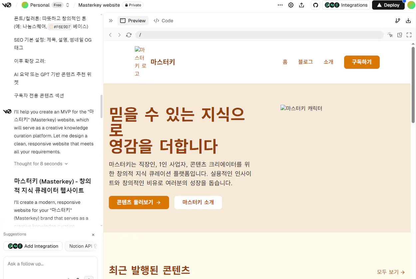Open the Integrations button in header

[346, 5]
